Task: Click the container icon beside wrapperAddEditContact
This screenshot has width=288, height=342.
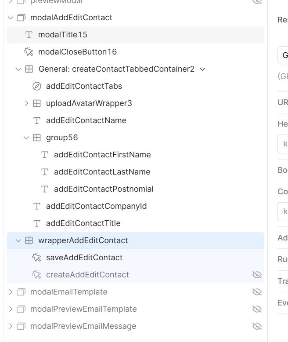Action: [x=29, y=240]
